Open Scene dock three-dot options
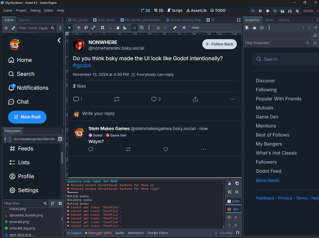This screenshot has width=319, height=238. 60,28
